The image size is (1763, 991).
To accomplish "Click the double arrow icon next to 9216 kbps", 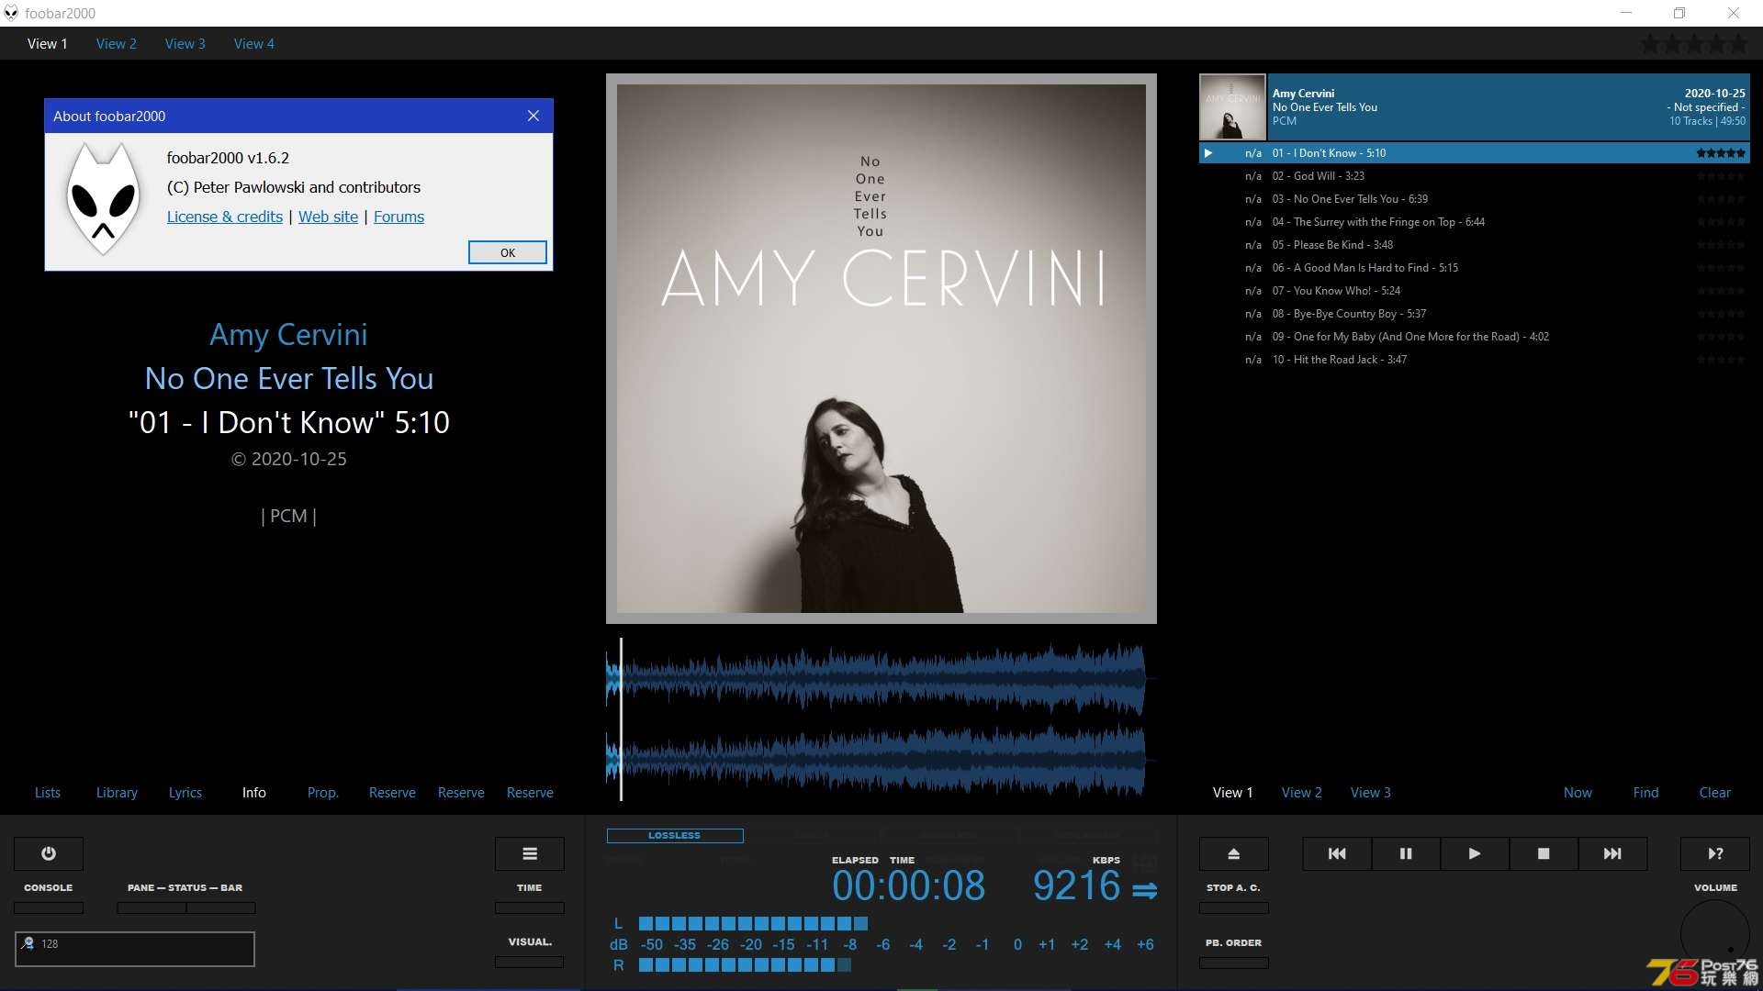I will pos(1144,890).
